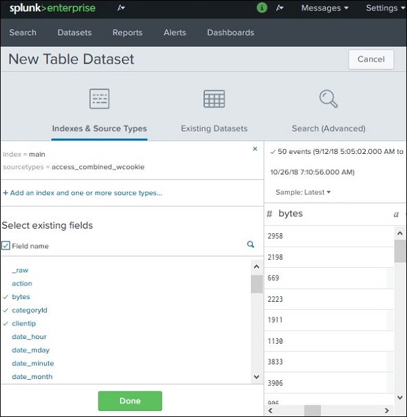
Task: Go to the Dashboards menu
Action: [231, 33]
